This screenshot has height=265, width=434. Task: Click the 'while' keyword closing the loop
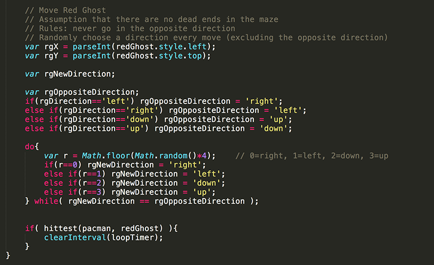tap(46, 202)
